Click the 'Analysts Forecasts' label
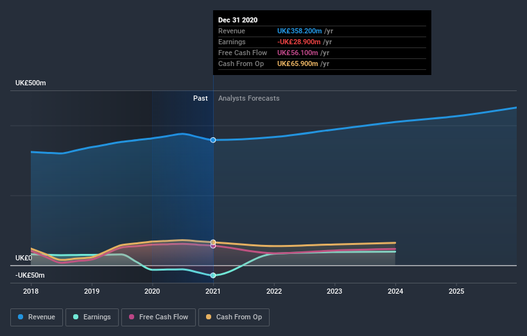 248,98
